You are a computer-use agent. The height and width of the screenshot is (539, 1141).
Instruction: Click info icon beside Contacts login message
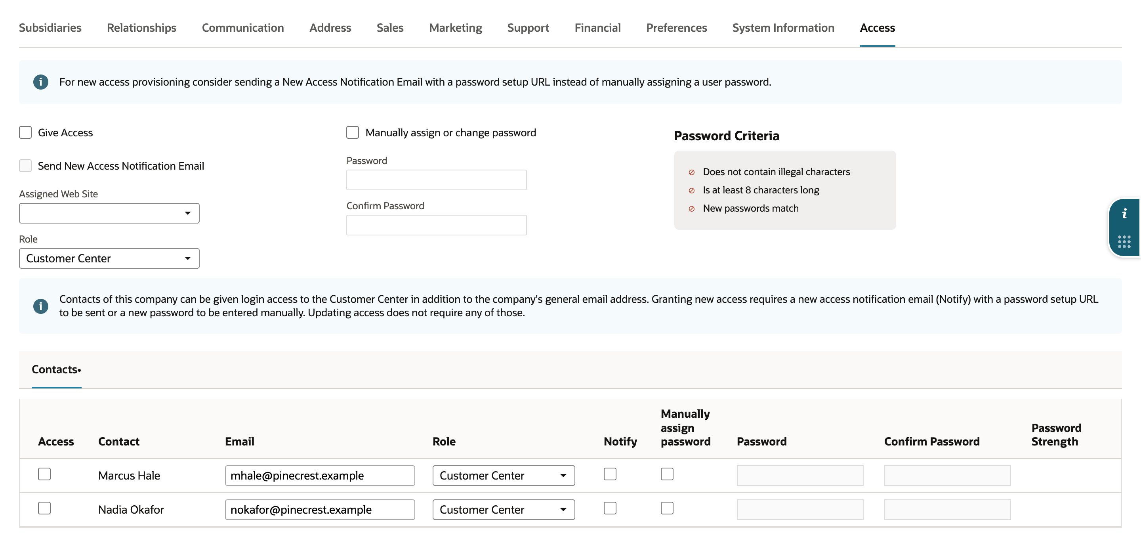(x=41, y=306)
